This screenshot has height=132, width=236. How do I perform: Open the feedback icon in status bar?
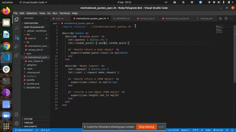pyautogui.click(x=227, y=130)
